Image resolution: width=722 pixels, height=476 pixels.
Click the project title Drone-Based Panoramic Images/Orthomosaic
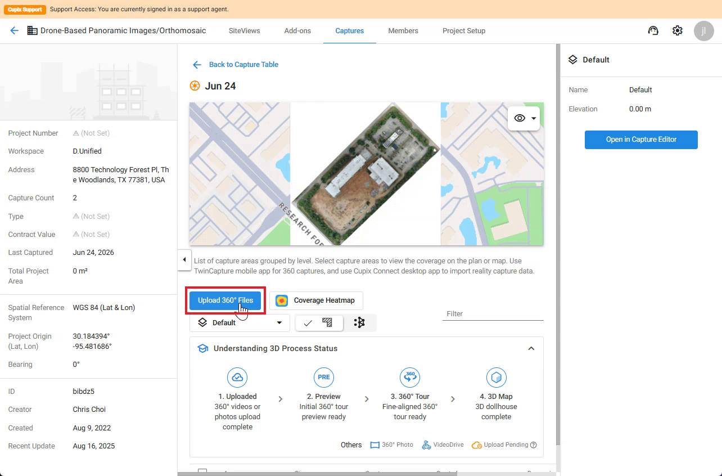tap(123, 31)
